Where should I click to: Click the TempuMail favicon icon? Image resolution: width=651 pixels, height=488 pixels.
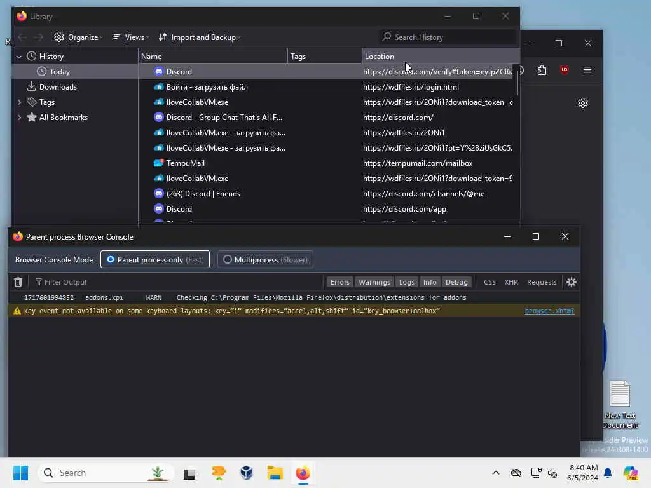[x=158, y=163]
